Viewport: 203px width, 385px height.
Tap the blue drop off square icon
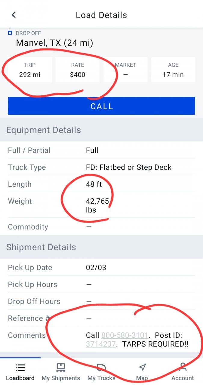pyautogui.click(x=10, y=33)
